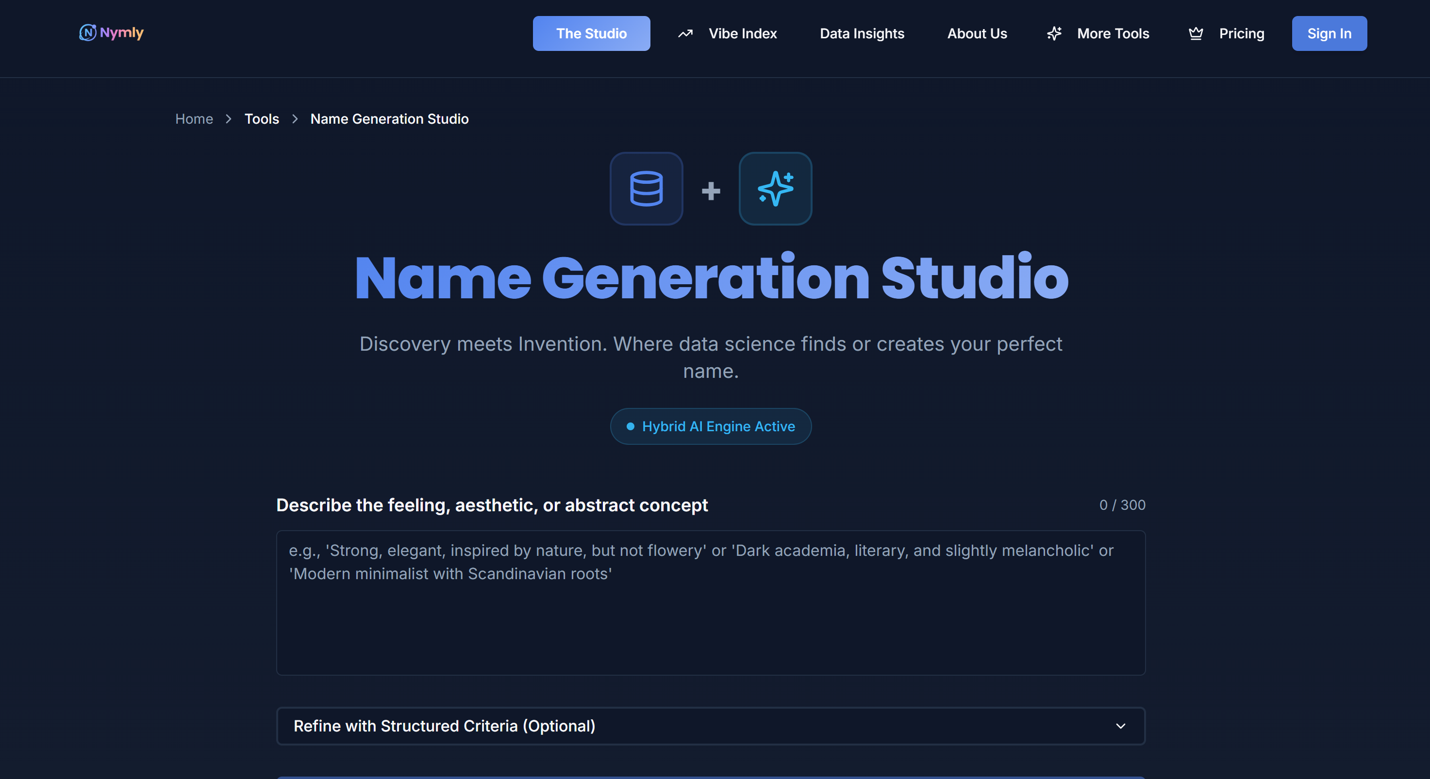Open The Studio tab
The image size is (1430, 779).
(x=591, y=34)
